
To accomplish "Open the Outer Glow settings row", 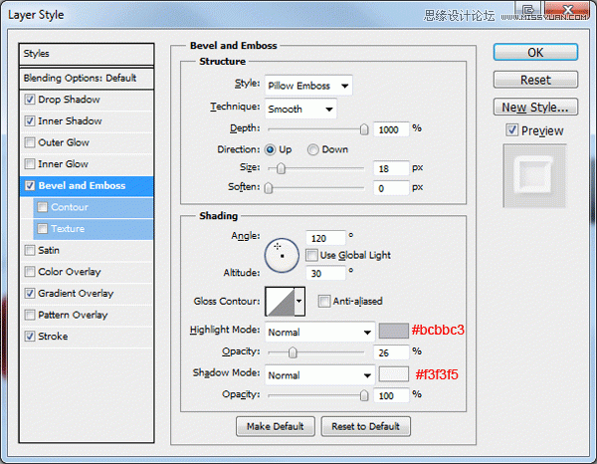I will pyautogui.click(x=87, y=142).
